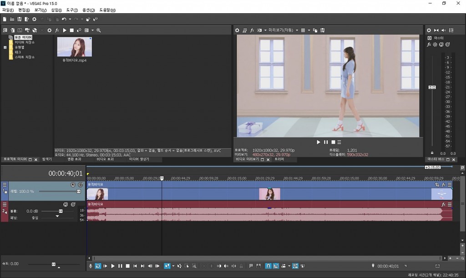The image size is (466, 278).
Task: Click Stop in the timeline transport bar
Action: 128,266
